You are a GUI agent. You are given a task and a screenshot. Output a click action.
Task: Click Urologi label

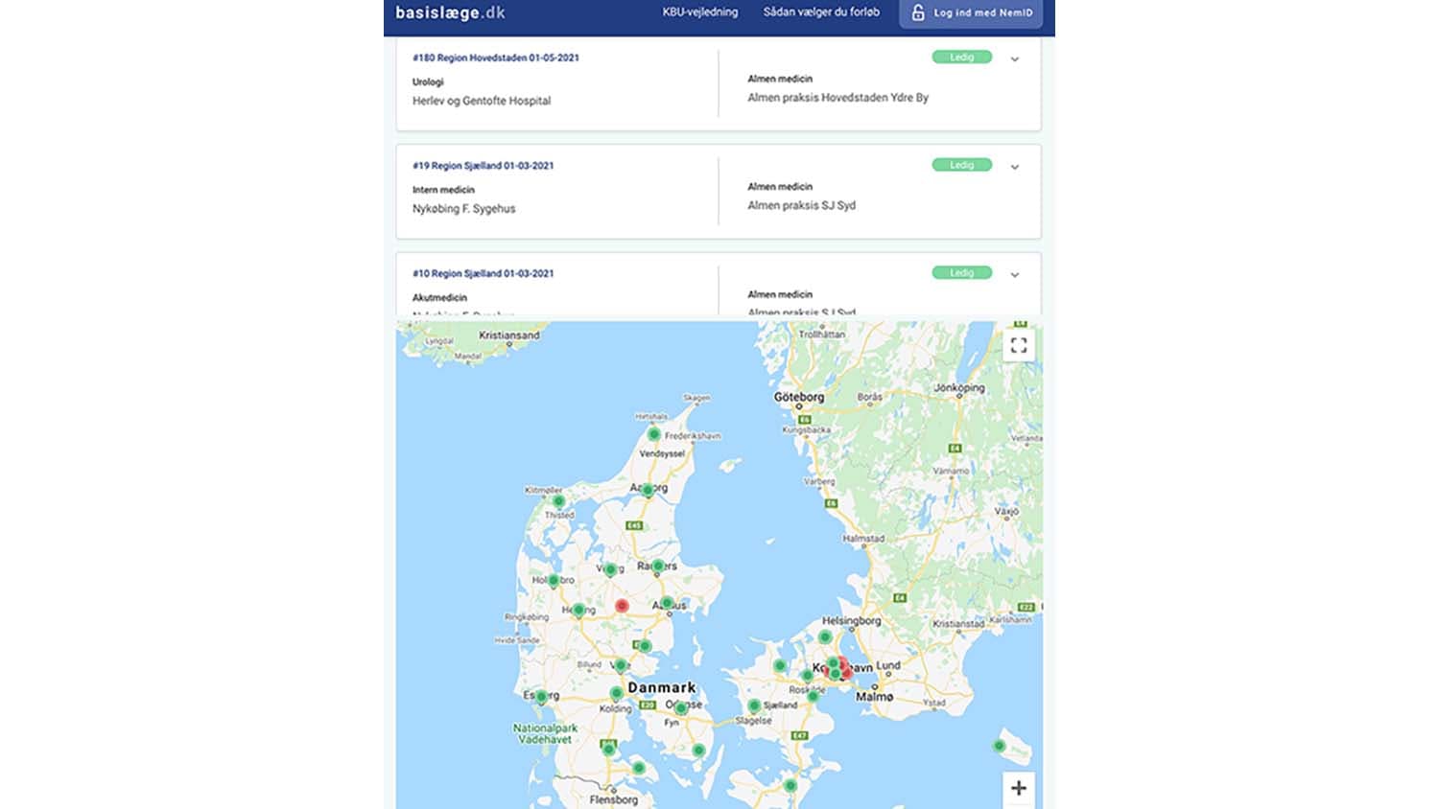point(428,81)
